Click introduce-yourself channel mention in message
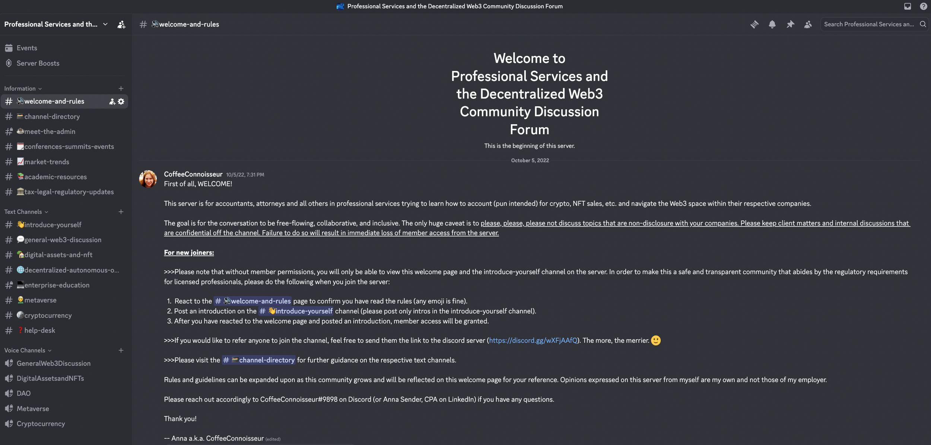This screenshot has width=931, height=445. 296,311
